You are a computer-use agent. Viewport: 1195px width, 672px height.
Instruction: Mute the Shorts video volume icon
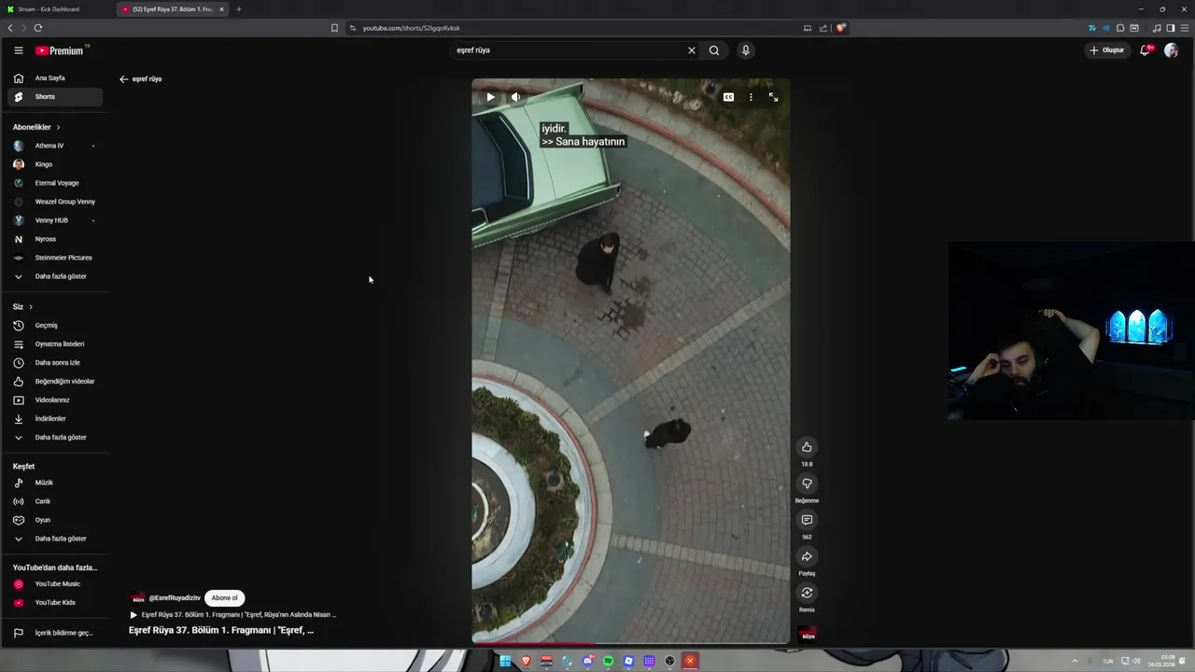pyautogui.click(x=515, y=97)
